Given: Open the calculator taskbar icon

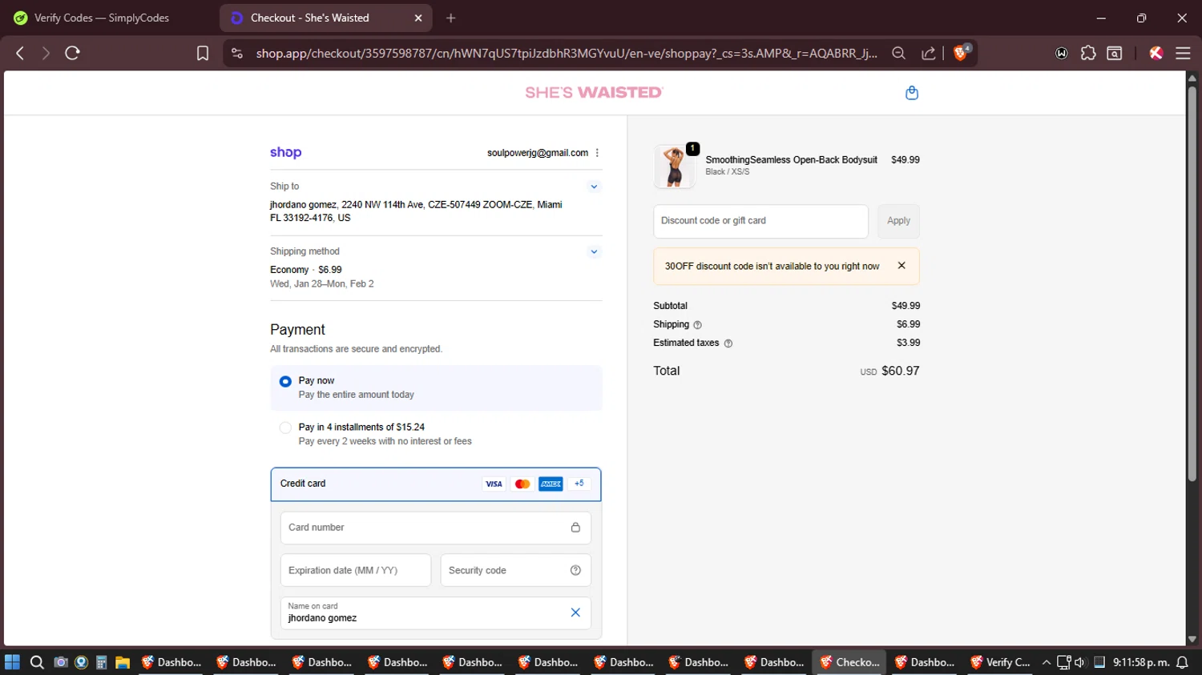Looking at the screenshot, I should [x=102, y=662].
